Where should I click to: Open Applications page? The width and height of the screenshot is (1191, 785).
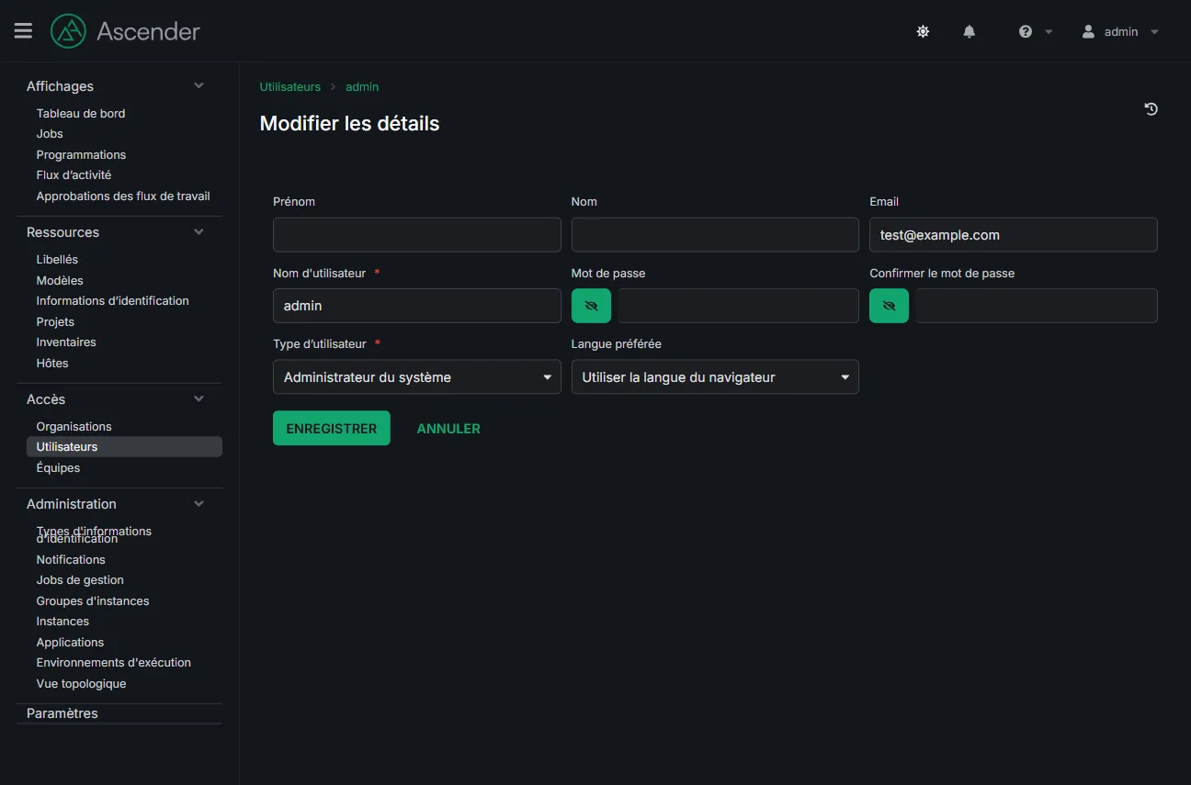(x=70, y=642)
